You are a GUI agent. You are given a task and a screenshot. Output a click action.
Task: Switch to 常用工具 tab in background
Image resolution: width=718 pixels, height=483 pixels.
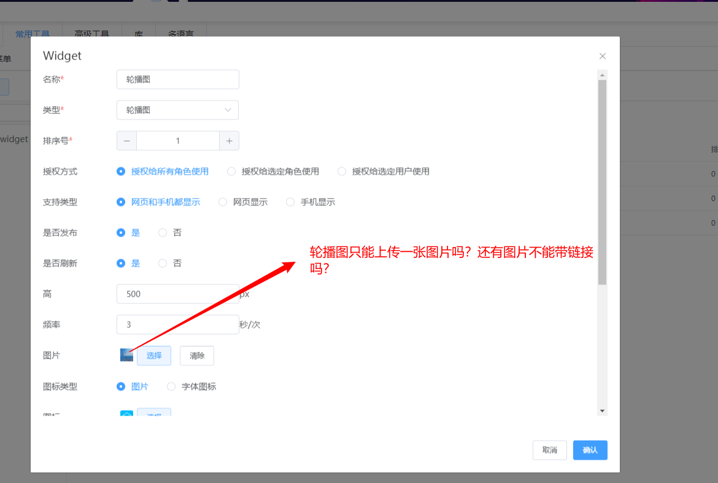(x=33, y=34)
